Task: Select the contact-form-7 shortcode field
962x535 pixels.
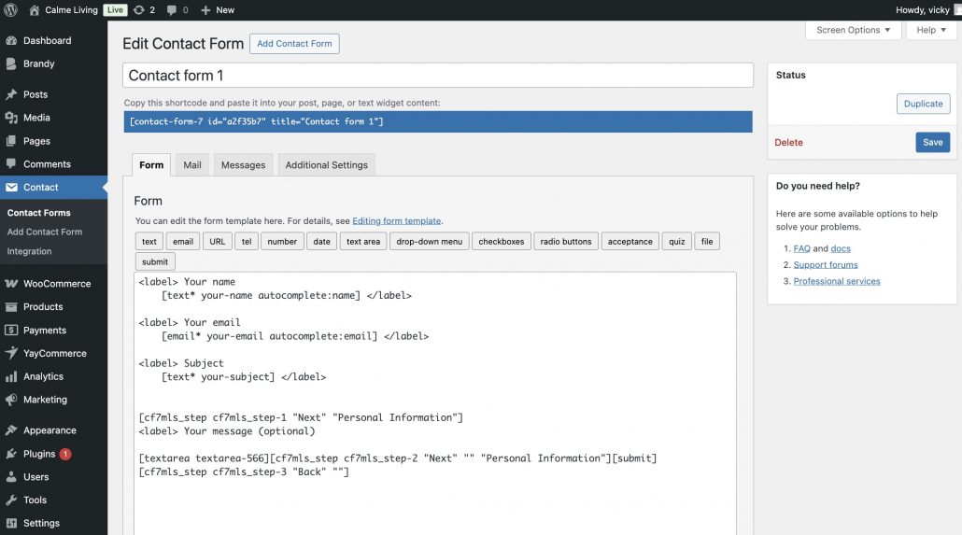Action: (437, 122)
